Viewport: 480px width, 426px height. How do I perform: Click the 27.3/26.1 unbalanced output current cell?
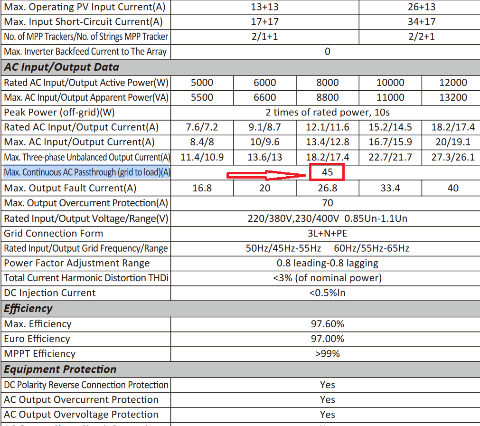click(453, 157)
